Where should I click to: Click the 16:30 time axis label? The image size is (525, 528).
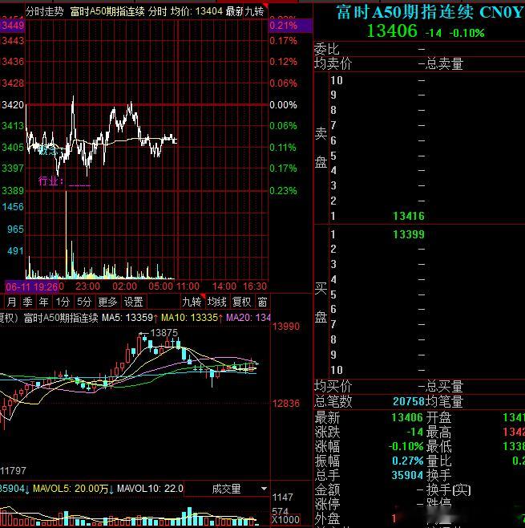coord(255,286)
